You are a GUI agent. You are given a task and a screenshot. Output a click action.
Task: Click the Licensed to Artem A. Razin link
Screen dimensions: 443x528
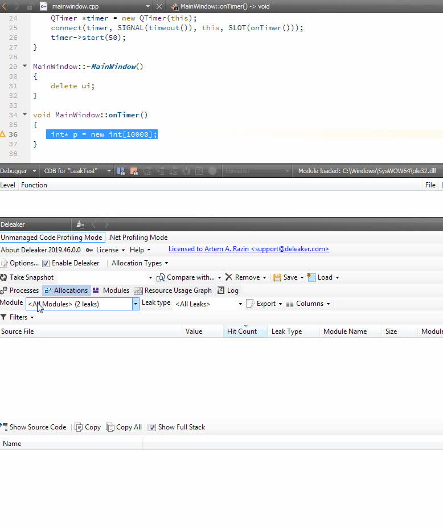pyautogui.click(x=249, y=249)
